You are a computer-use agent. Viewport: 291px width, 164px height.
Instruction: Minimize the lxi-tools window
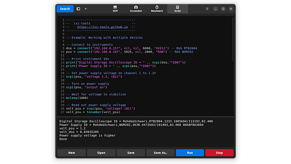216,9
